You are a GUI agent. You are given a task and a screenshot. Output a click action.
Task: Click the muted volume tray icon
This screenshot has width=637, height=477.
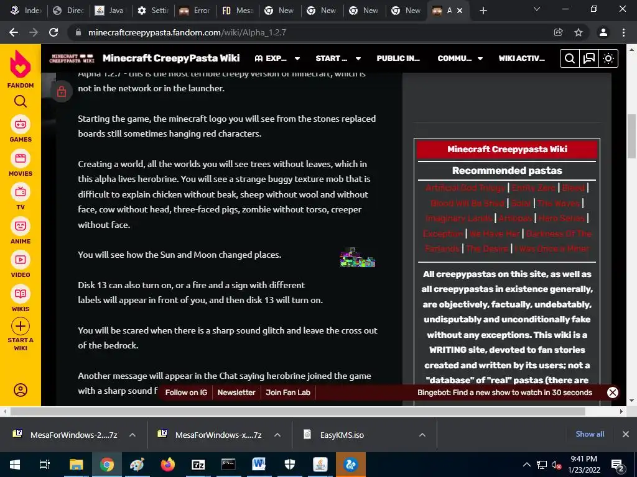click(x=556, y=465)
